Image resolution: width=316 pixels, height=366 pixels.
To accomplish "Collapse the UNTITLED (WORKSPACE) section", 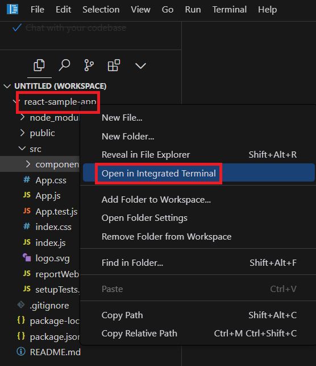I will [x=7, y=86].
